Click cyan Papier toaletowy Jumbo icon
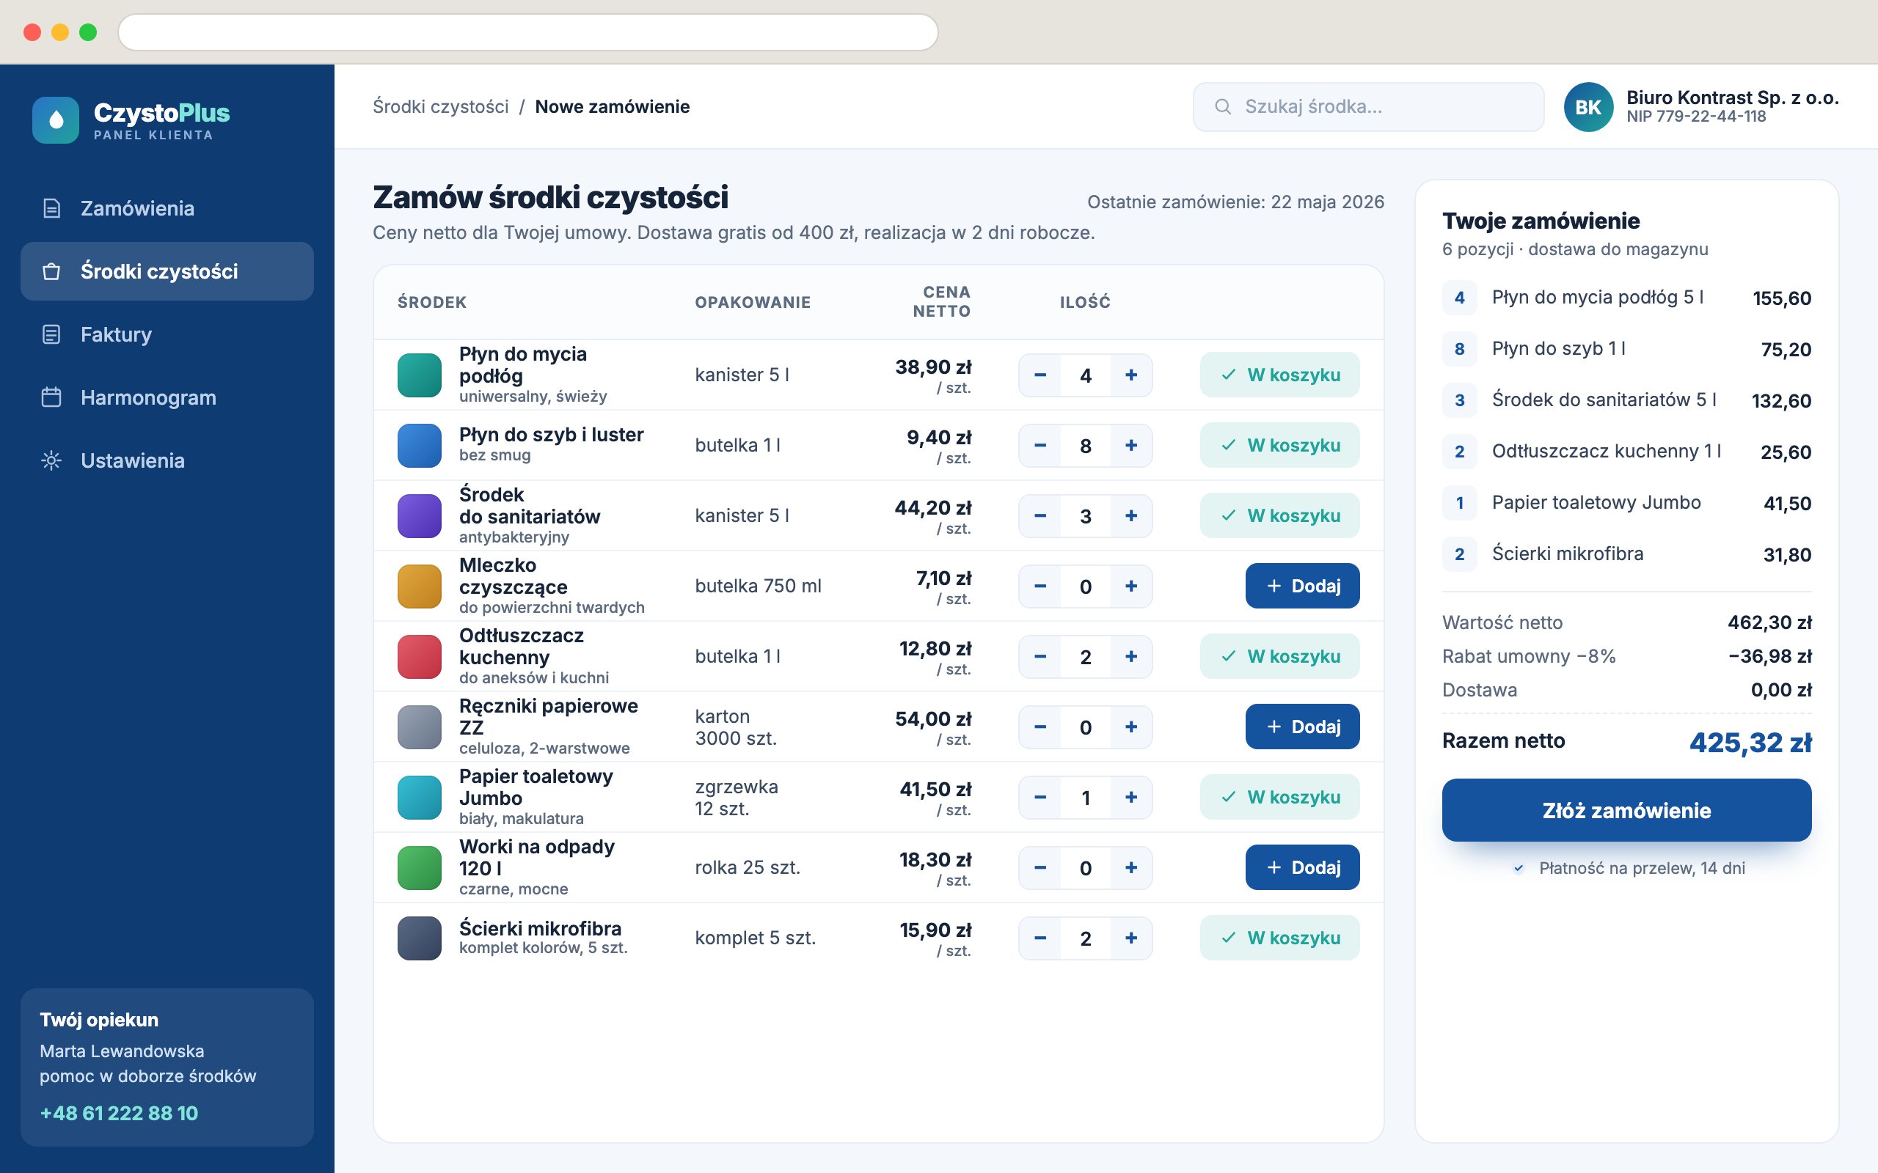The width and height of the screenshot is (1878, 1173). click(x=419, y=798)
